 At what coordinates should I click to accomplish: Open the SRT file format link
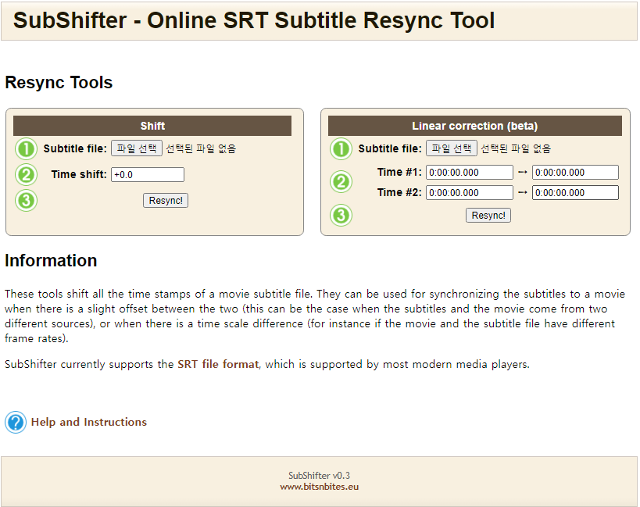[218, 364]
